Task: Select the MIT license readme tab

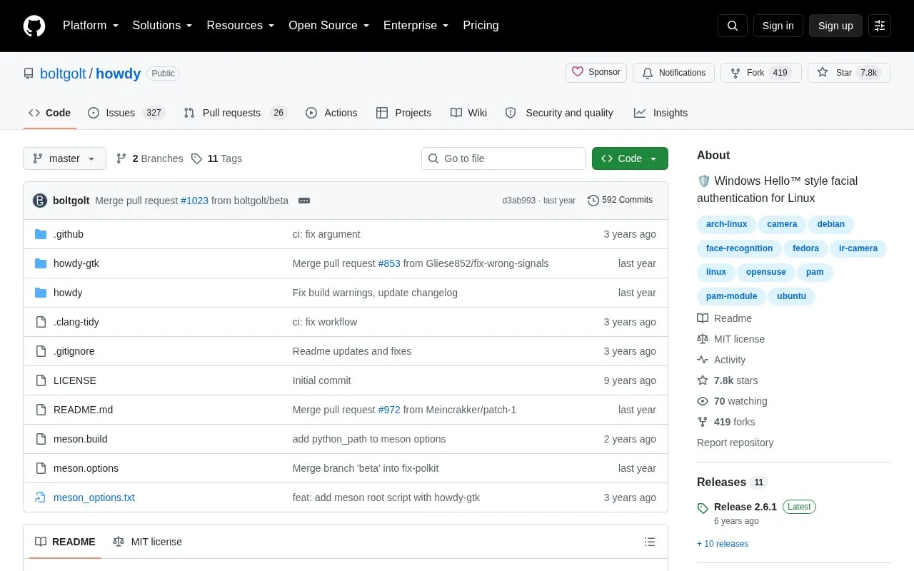Action: click(x=147, y=542)
